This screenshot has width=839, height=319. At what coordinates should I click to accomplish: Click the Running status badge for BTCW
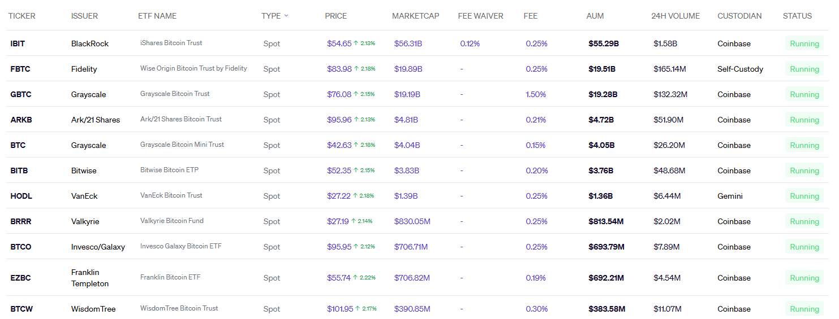tap(804, 309)
